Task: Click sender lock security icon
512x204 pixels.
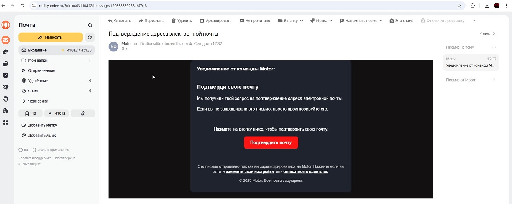Action: (191, 44)
